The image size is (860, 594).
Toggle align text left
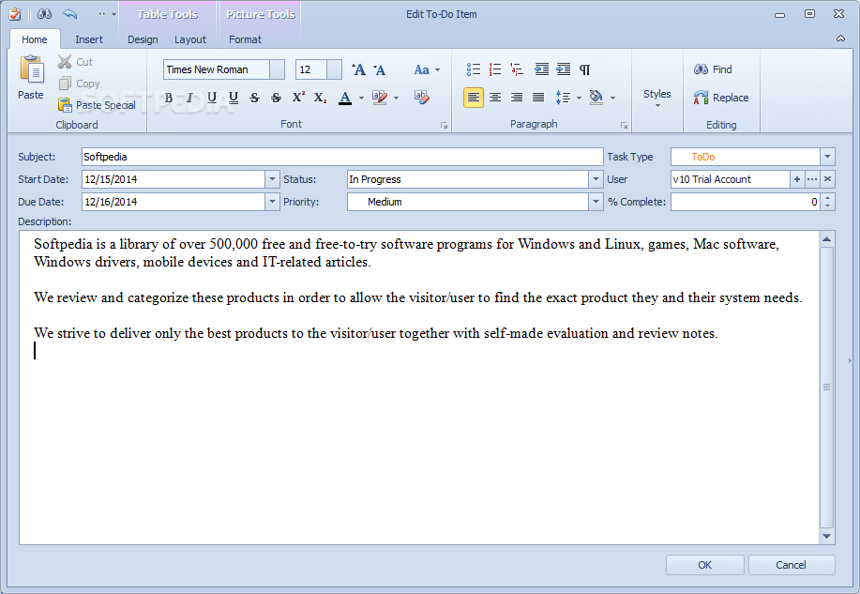click(x=474, y=98)
